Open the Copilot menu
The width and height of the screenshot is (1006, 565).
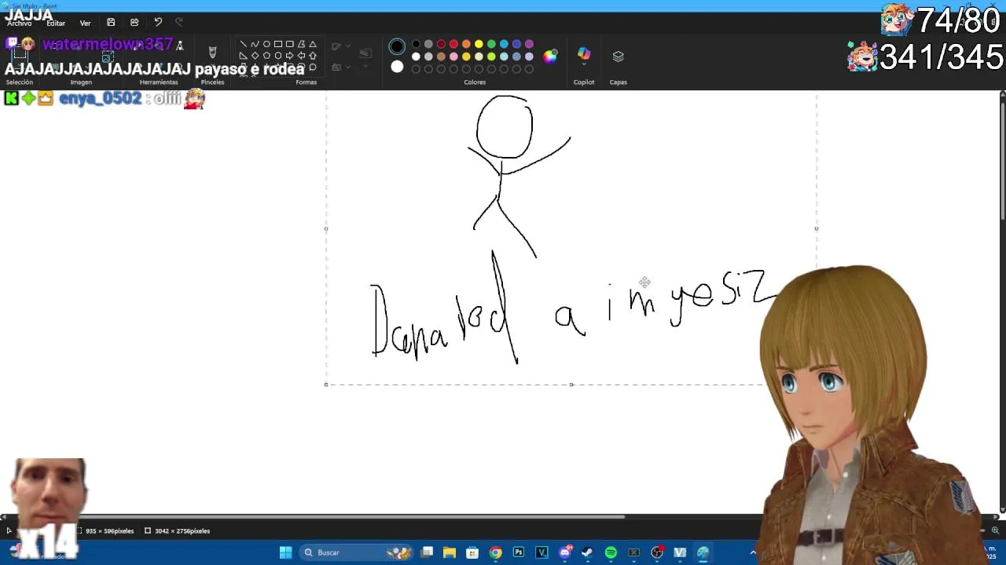[x=584, y=54]
